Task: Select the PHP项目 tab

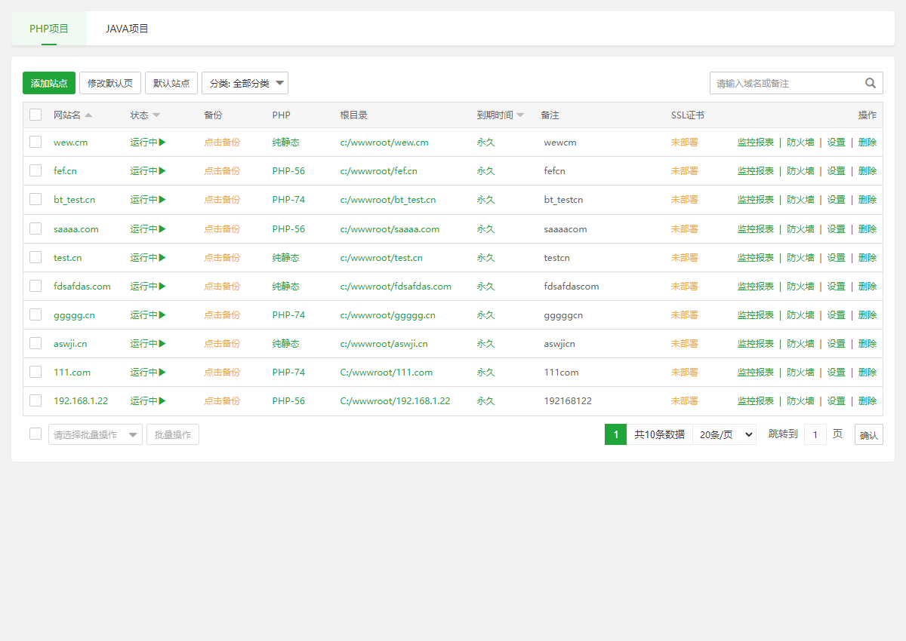Action: click(x=49, y=29)
